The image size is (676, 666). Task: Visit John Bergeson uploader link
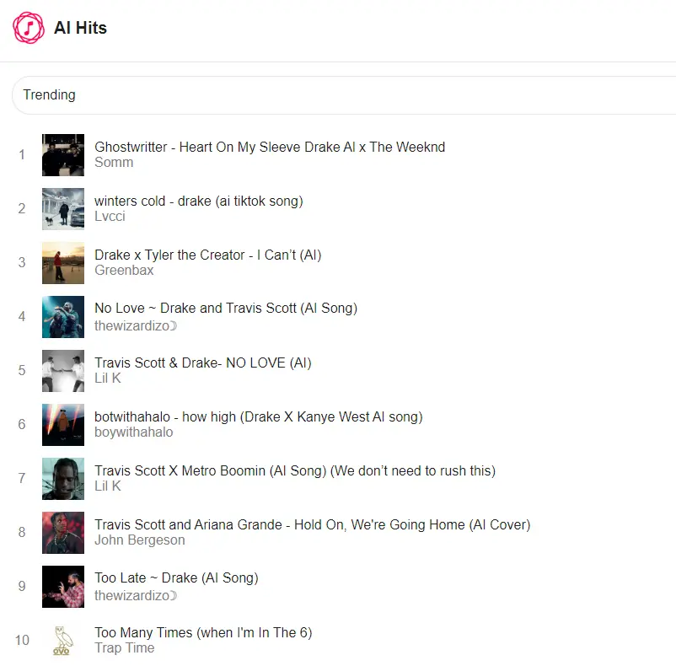pos(140,540)
